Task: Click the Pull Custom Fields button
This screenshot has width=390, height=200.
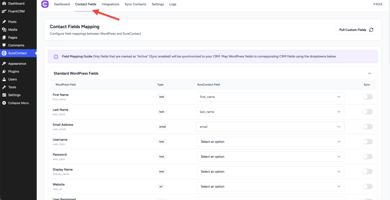Action: 356,30
